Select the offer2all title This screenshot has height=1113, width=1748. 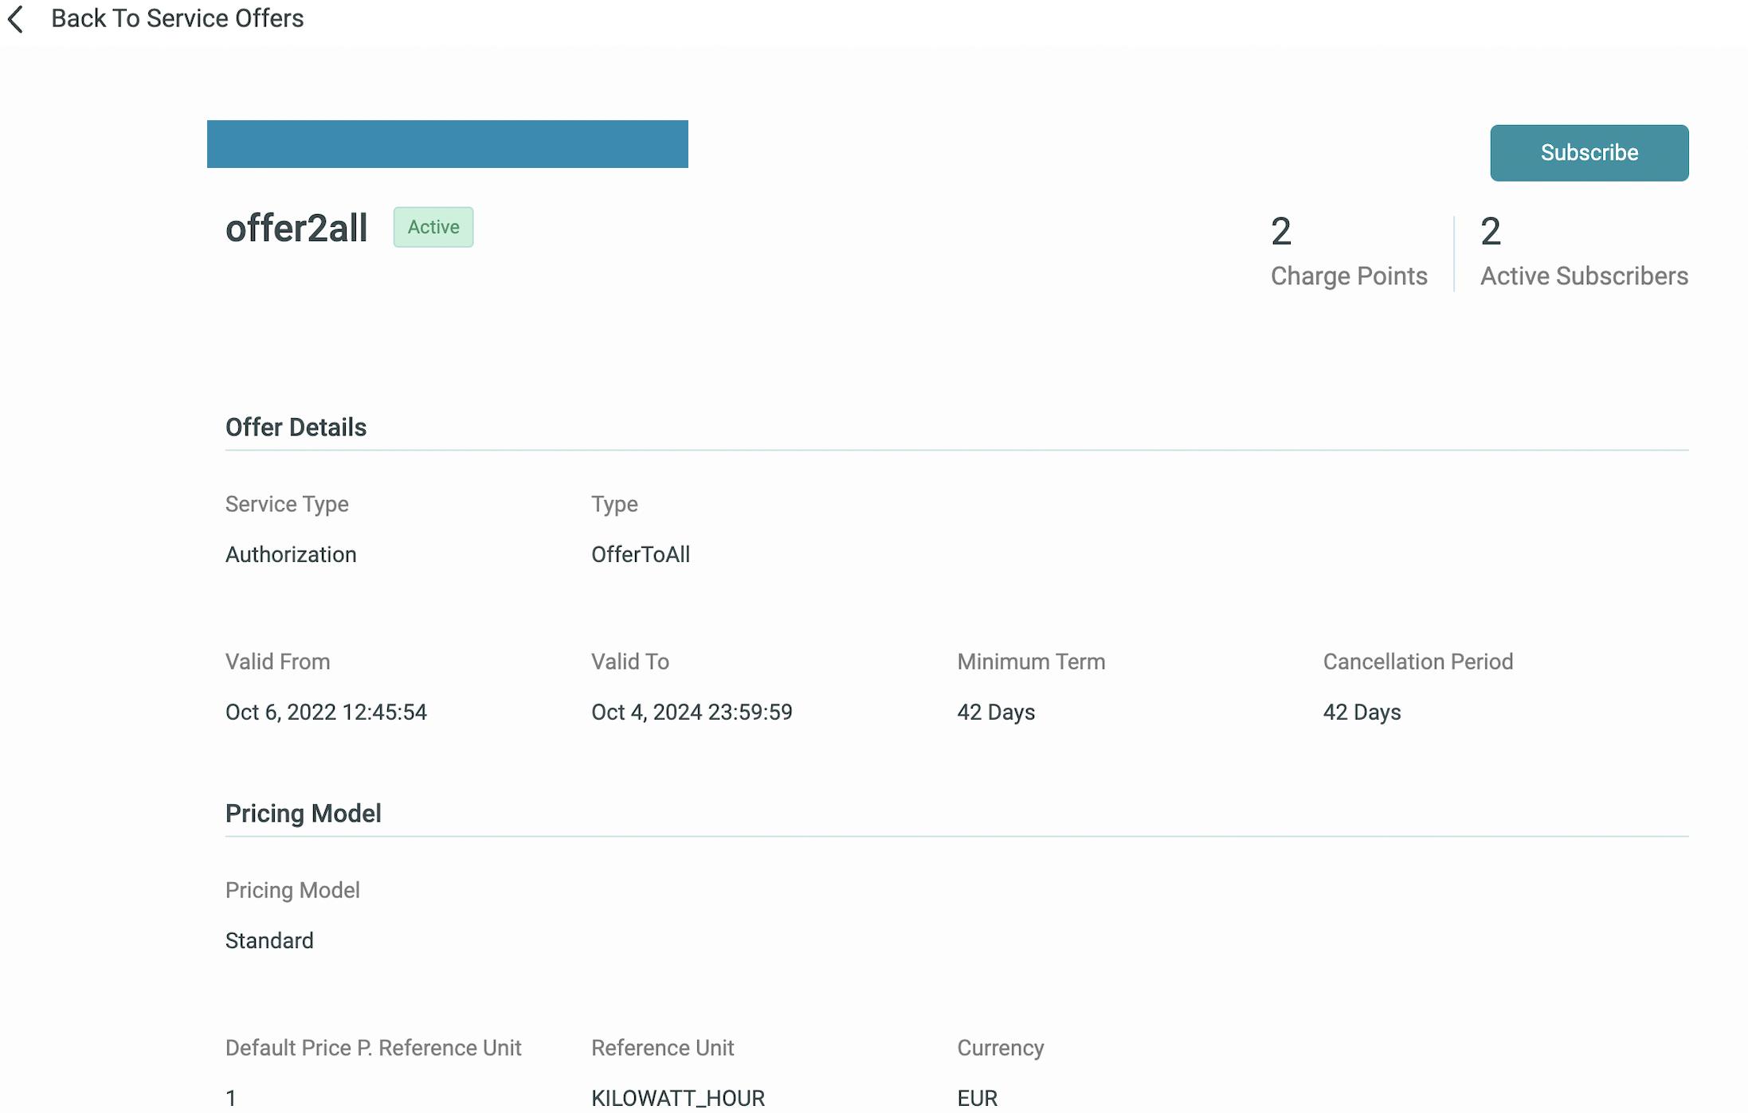pyautogui.click(x=296, y=228)
